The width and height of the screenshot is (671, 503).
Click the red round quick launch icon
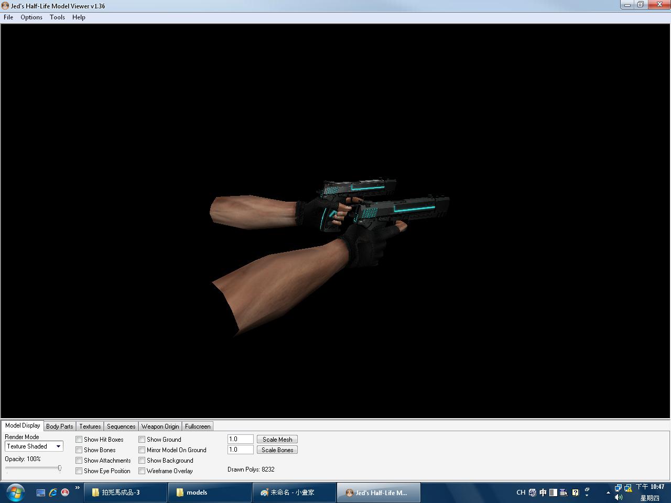click(x=65, y=493)
